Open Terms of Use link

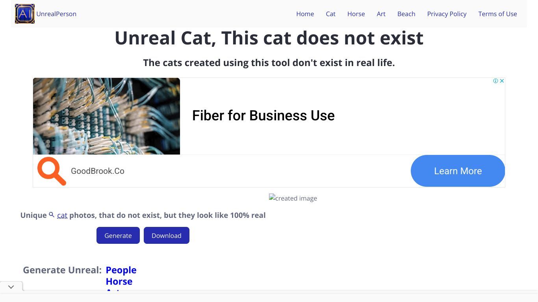tap(498, 14)
